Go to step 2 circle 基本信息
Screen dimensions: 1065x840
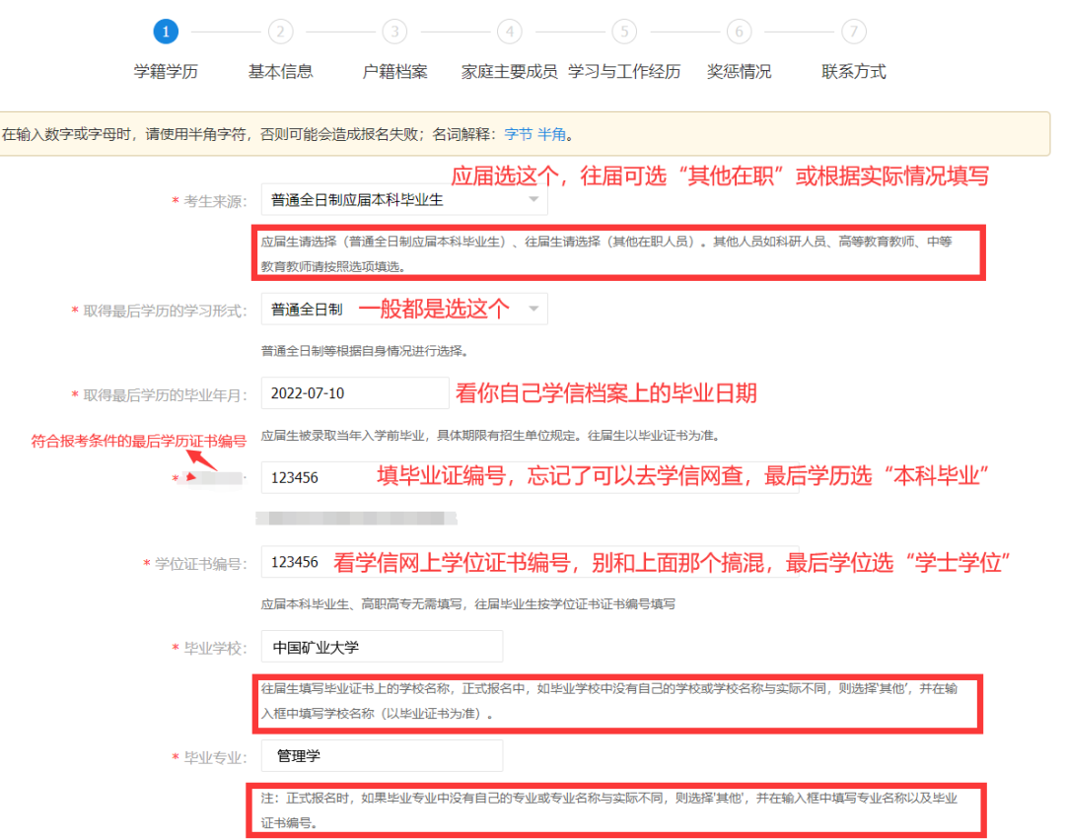click(x=280, y=32)
